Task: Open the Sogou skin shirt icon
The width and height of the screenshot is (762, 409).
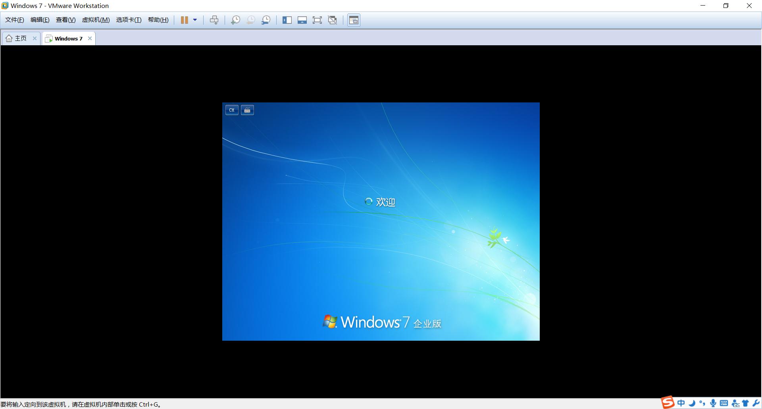Action: point(745,403)
